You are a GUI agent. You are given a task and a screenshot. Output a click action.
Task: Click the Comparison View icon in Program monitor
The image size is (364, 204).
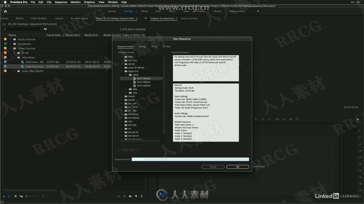[x=297, y=119]
